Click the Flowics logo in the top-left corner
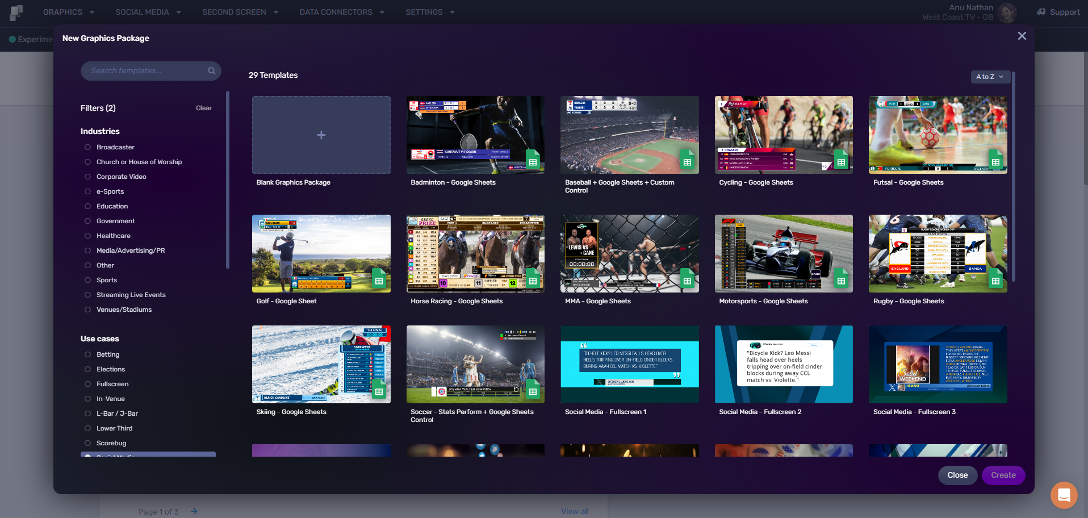 [x=15, y=12]
